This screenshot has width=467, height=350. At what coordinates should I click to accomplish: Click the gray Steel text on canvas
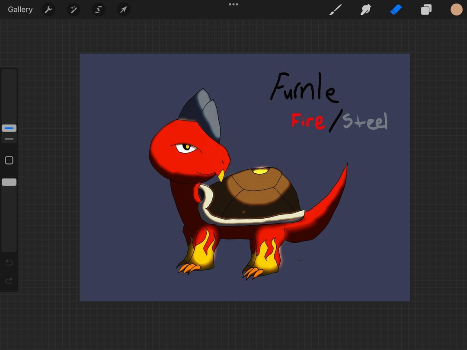point(365,121)
